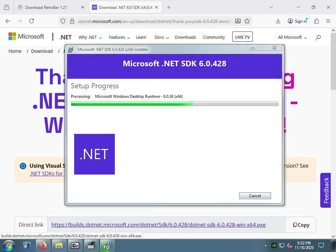Open 7-Zip from the taskbar

tap(75, 245)
